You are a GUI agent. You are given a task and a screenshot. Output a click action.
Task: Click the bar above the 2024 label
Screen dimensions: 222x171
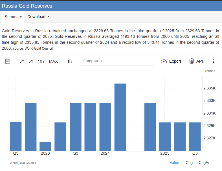click(x=105, y=127)
